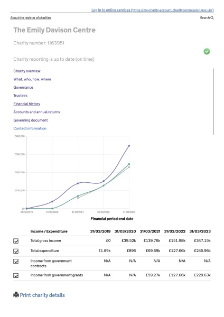Click the 31/03/2021 gross income chart point

[x=78, y=183]
